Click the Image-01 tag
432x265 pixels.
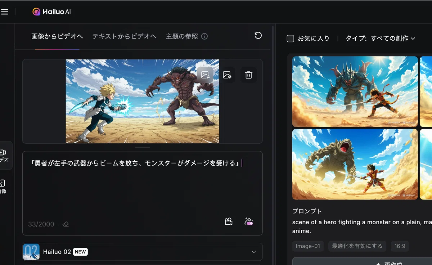pos(308,246)
